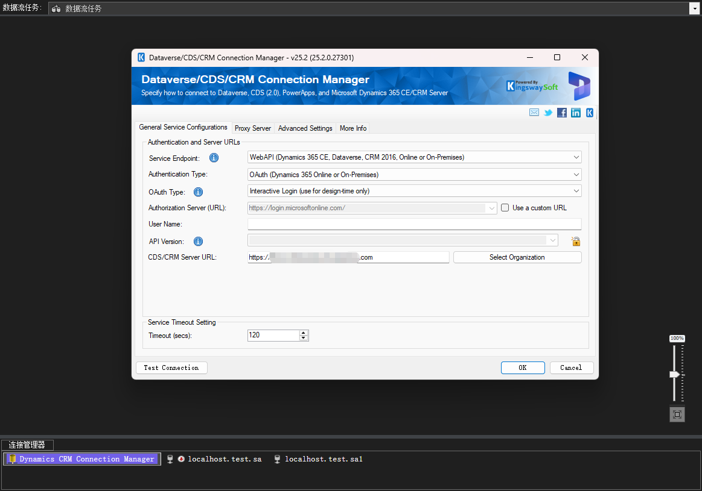Select the 连接管理器 tab
This screenshot has height=491, width=702.
27,445
